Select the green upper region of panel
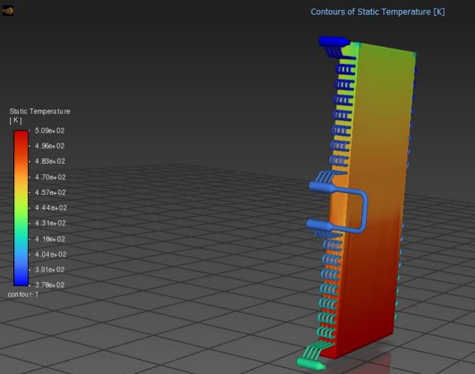 click(x=386, y=66)
